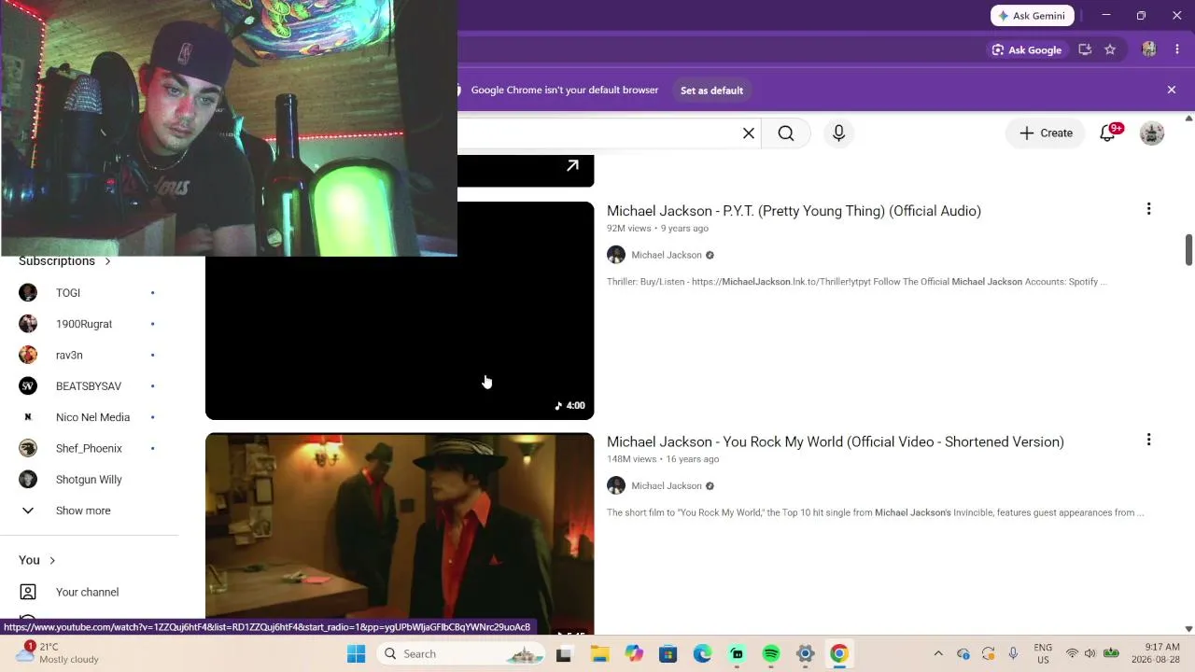
Task: Click Michael Jackson channel name under You Rock My World
Action: 667,485
